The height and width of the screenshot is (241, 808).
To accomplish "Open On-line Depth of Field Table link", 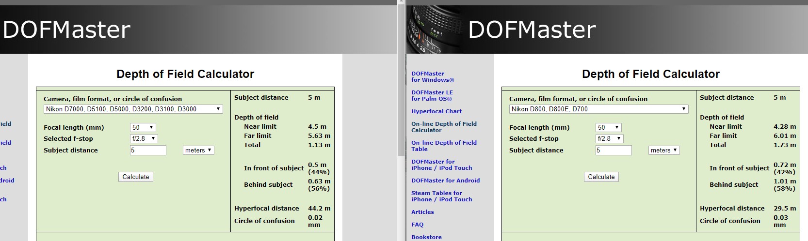I will (444, 146).
